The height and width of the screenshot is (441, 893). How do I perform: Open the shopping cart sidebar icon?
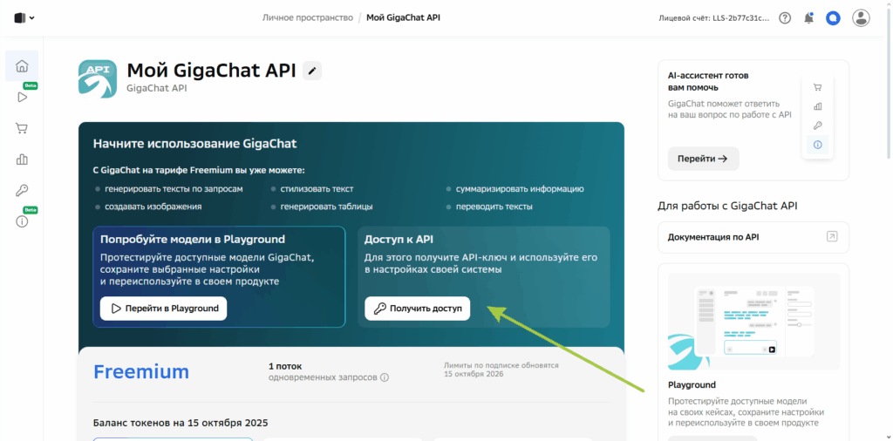tap(22, 128)
